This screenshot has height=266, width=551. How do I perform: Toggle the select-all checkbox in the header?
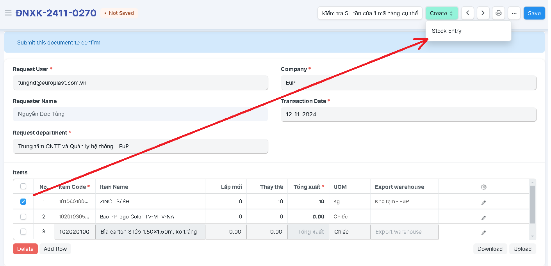[23, 186]
